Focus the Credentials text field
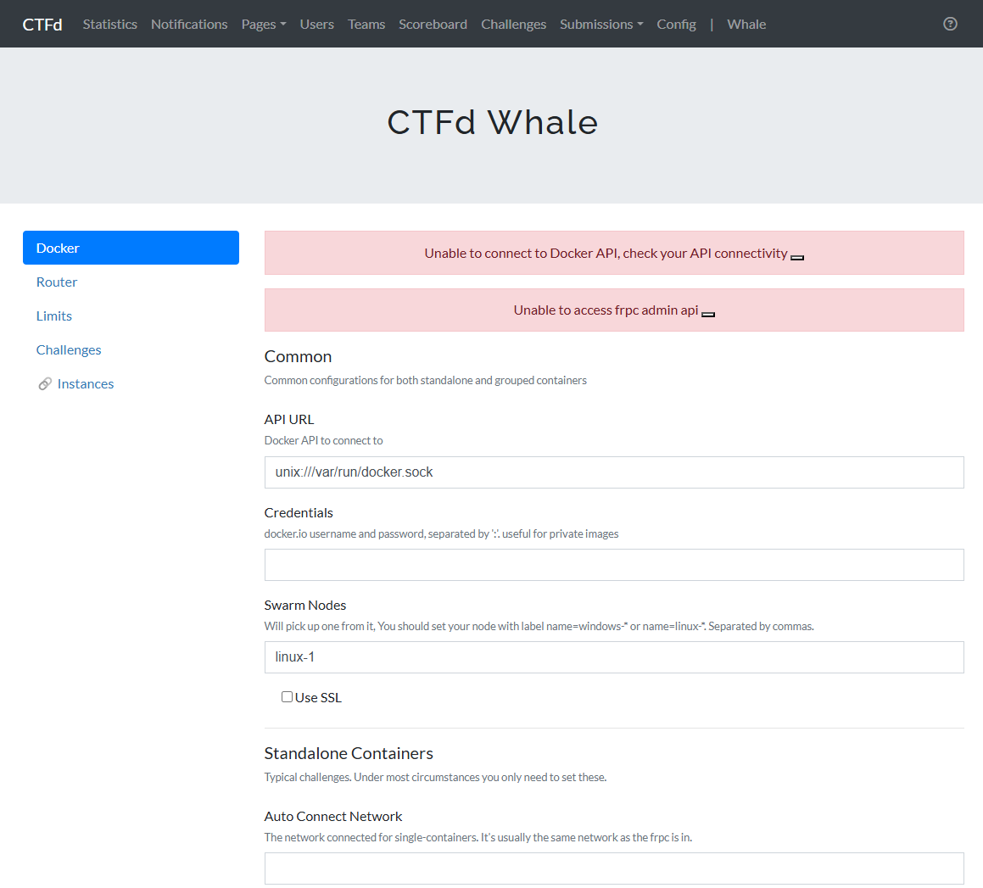This screenshot has width=983, height=888. [614, 565]
